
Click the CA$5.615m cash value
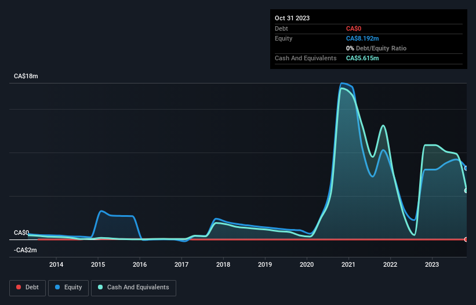pos(362,58)
